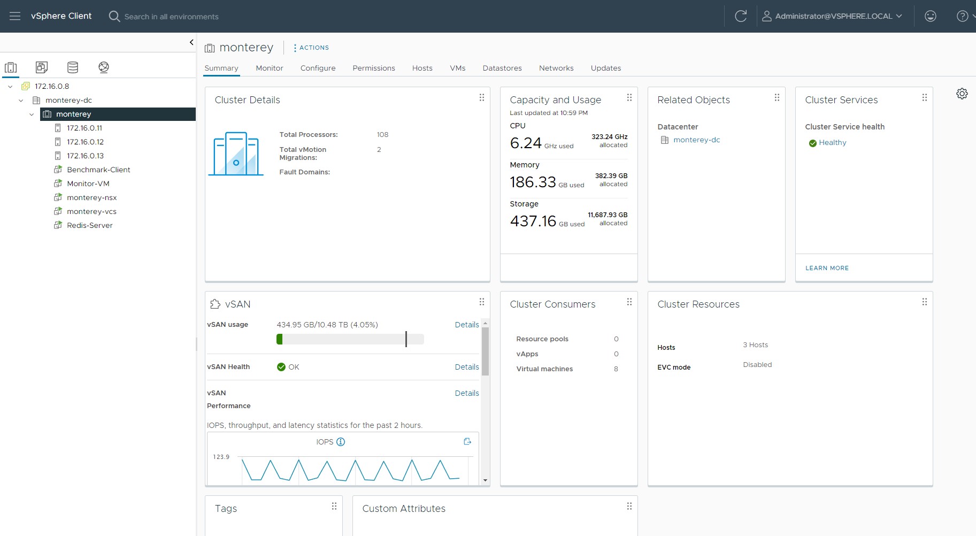Screen dimensions: 976x536
Task: Open the monterey-dc datacenter link
Action: [696, 140]
